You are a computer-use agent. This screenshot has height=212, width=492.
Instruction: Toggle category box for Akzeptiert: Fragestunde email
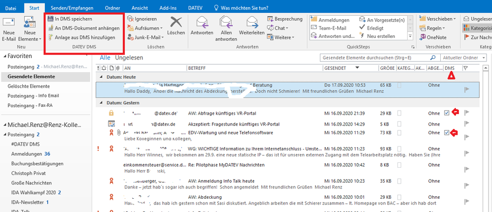(399, 124)
